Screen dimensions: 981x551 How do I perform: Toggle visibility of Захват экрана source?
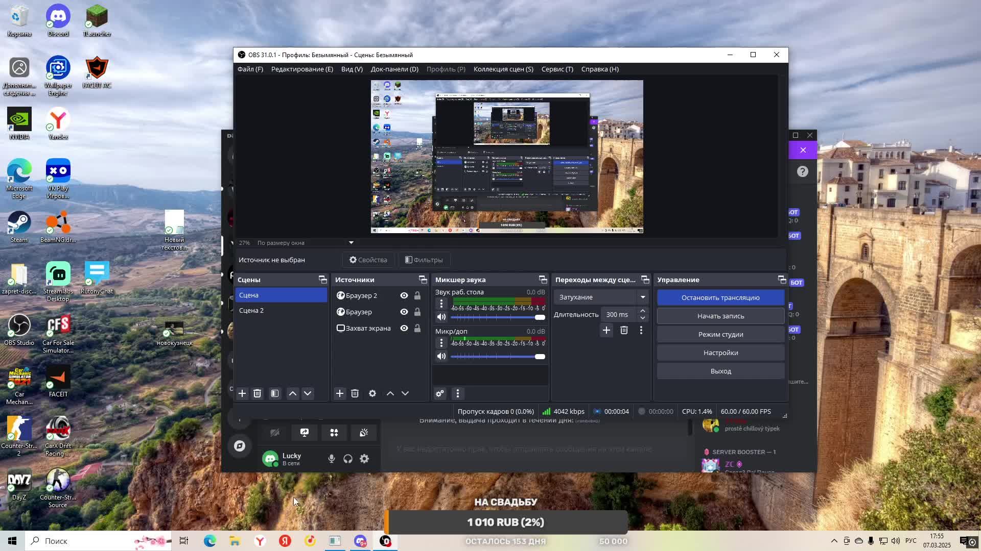tap(404, 328)
